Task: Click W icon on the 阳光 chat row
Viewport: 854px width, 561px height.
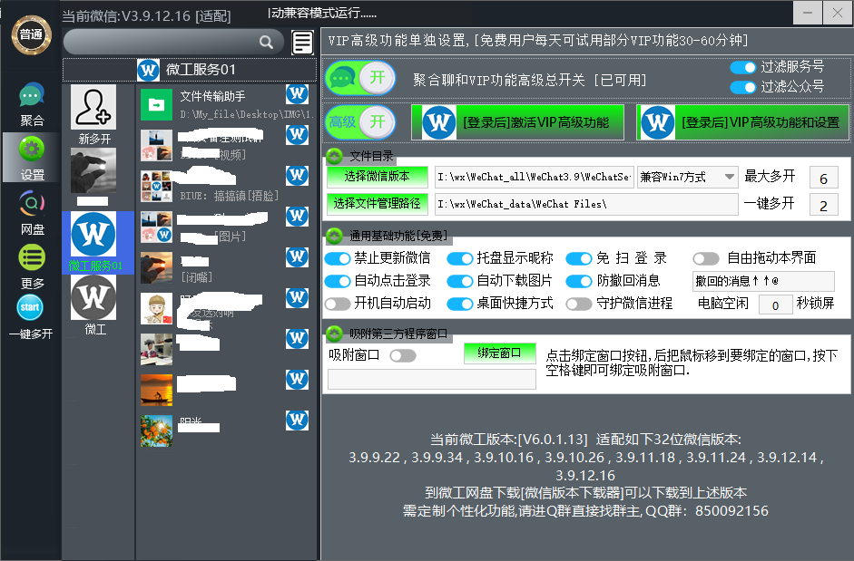Action: [298, 420]
